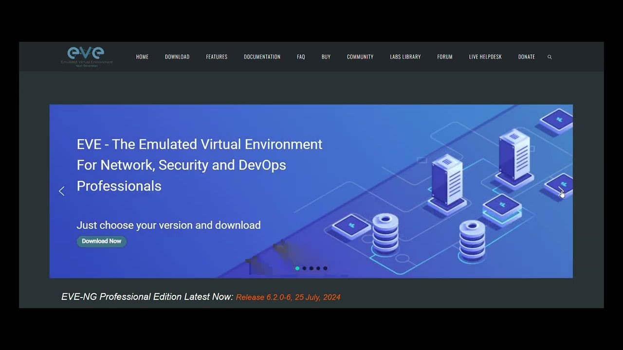Open the Release 6.2.0-6, 25 July, 2024 link

point(288,297)
